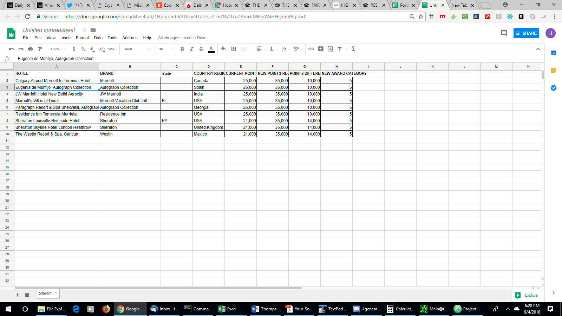Increase decimal places

coord(102,49)
